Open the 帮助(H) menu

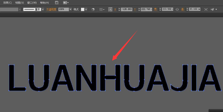point(44,2)
